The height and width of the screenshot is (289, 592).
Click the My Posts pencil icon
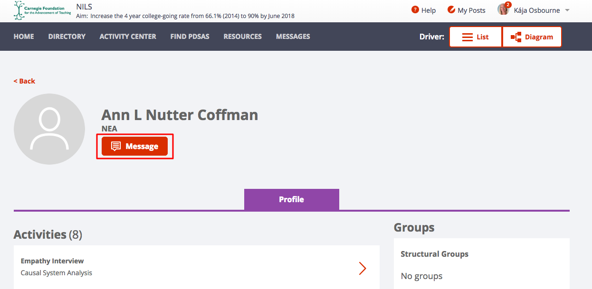tap(451, 9)
